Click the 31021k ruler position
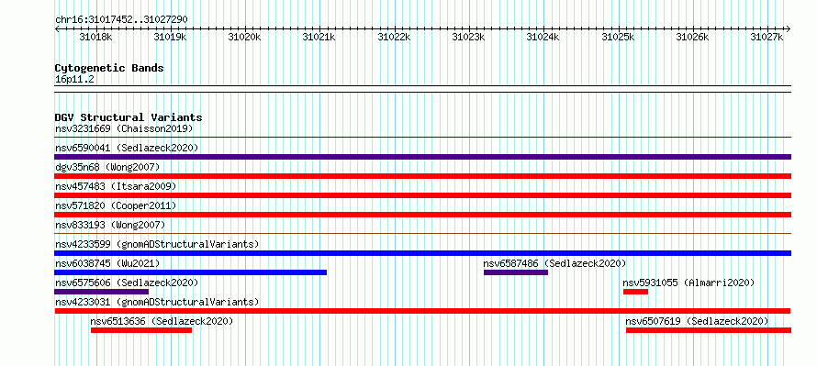 point(319,37)
